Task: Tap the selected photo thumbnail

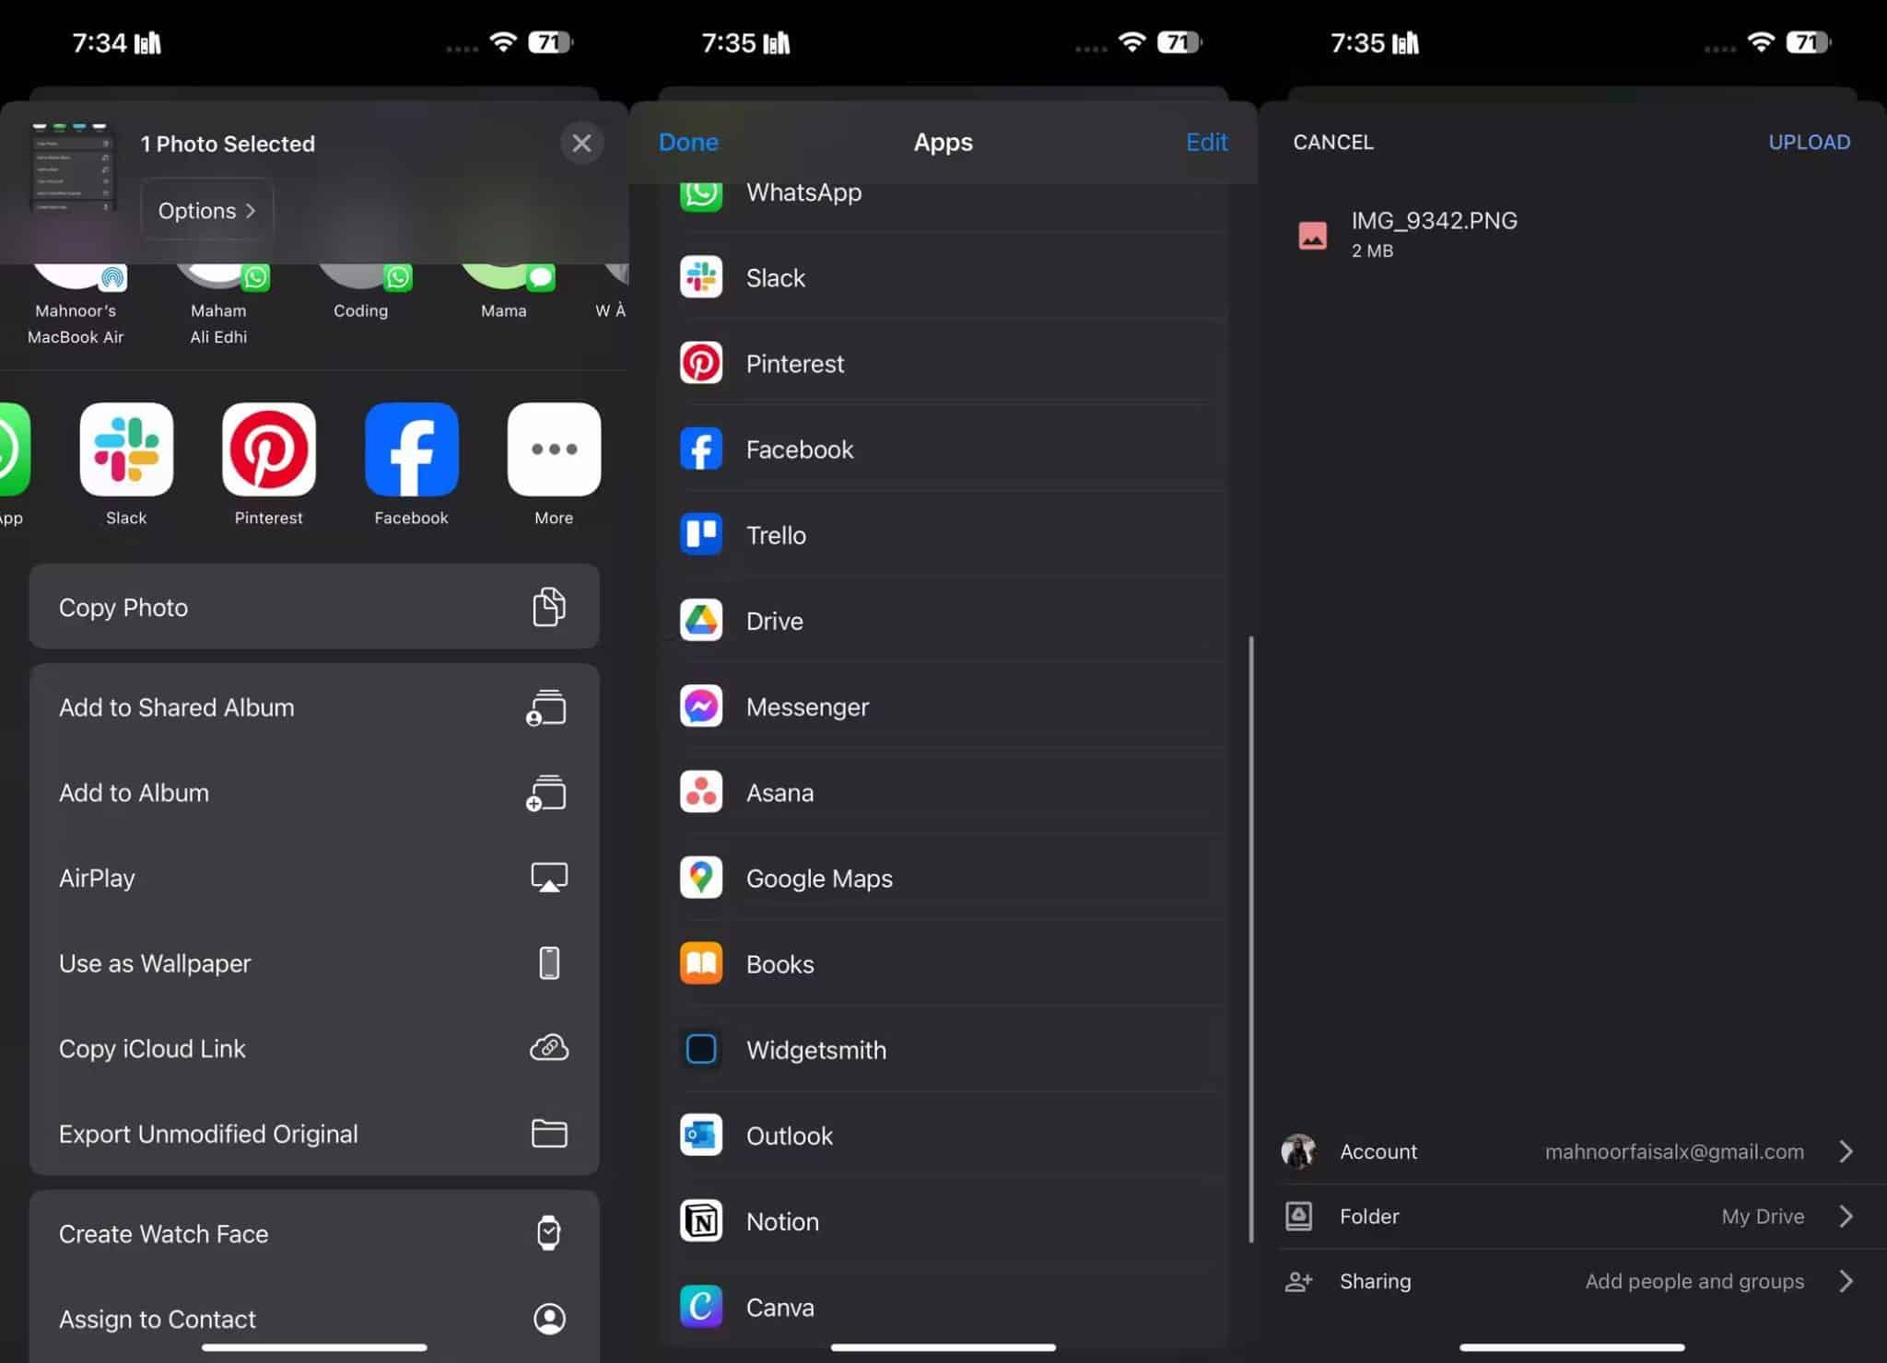Action: point(72,168)
